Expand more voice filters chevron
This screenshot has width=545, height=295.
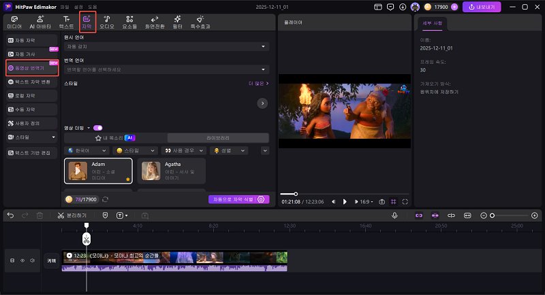tap(265, 150)
